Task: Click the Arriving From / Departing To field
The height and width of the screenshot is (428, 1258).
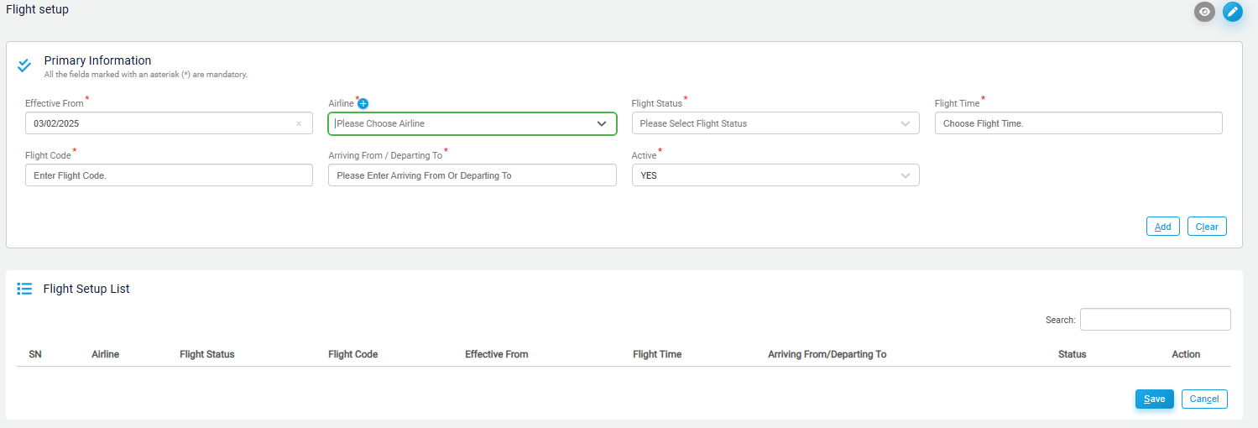Action: [472, 175]
